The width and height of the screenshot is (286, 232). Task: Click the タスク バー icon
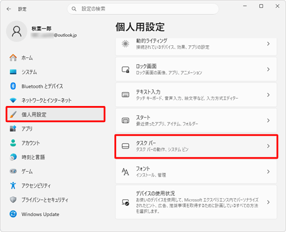click(x=125, y=146)
